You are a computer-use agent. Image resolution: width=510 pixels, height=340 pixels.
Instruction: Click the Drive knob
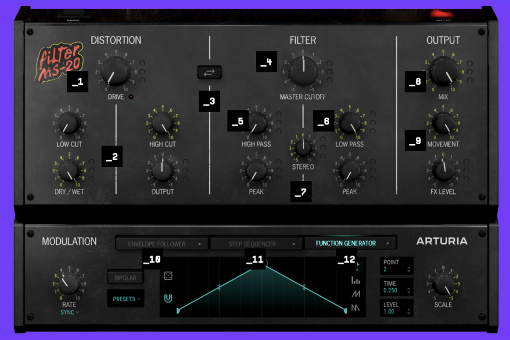(x=116, y=71)
